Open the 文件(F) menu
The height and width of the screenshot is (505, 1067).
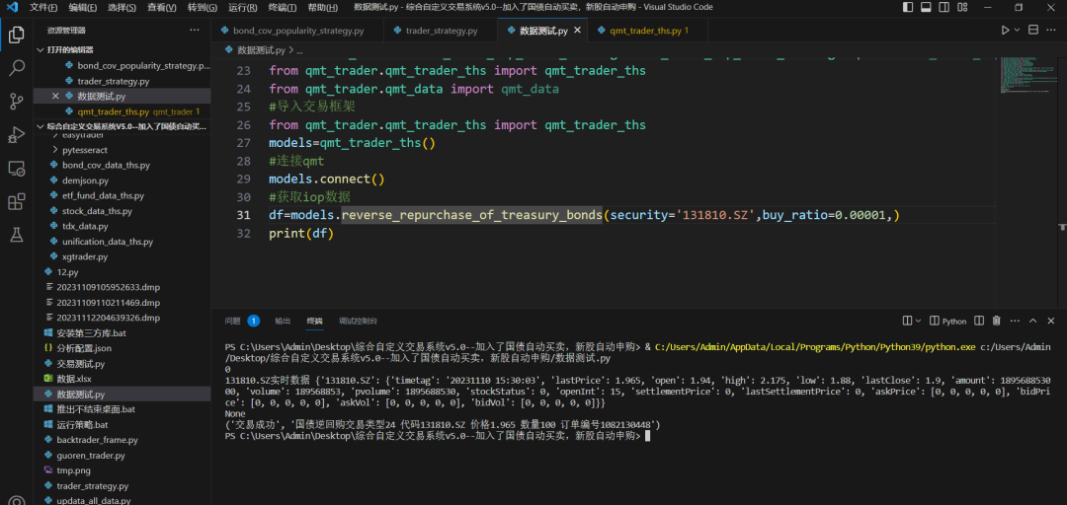(43, 8)
